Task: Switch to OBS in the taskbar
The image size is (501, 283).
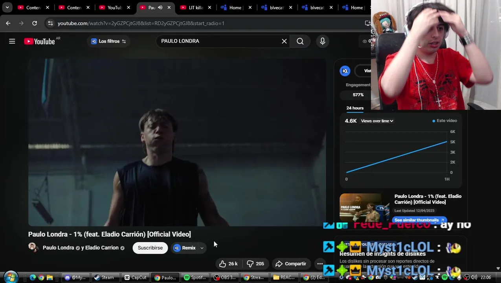Action: [225, 277]
